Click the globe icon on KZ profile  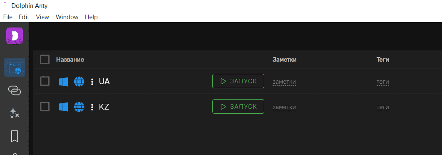pyautogui.click(x=79, y=107)
